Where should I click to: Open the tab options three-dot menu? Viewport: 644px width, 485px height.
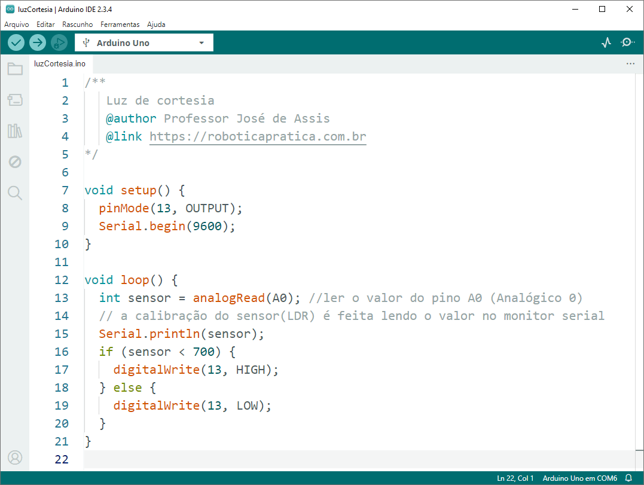pyautogui.click(x=630, y=63)
